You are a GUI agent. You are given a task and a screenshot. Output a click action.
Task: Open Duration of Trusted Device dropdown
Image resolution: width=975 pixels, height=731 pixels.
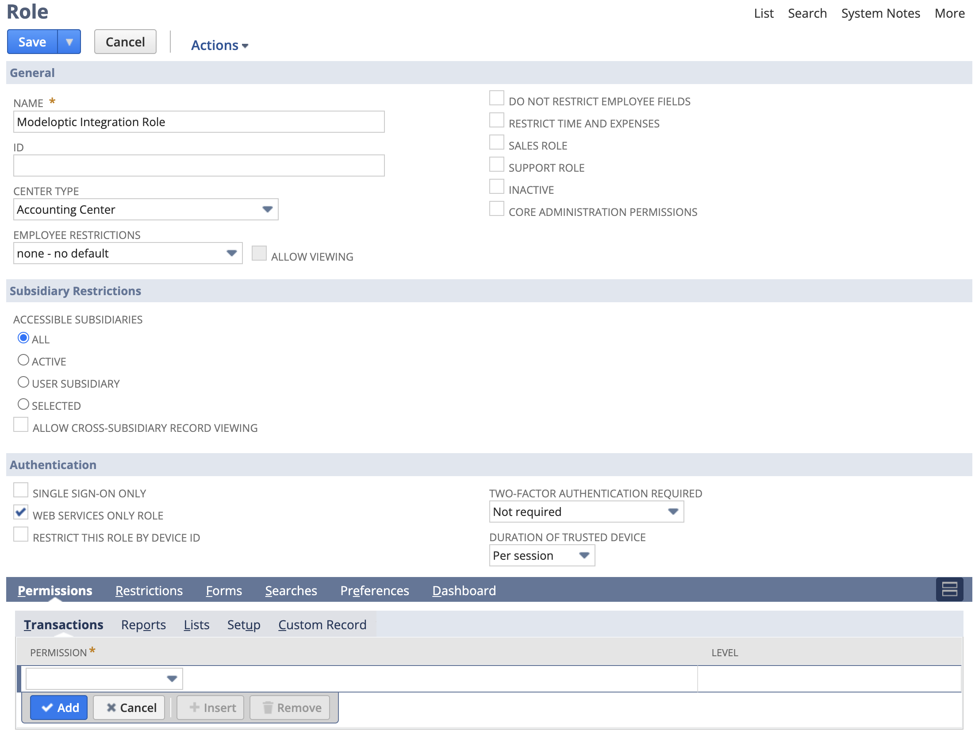click(x=584, y=555)
